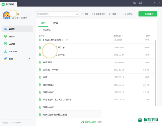The width and height of the screenshot is (162, 126).
Task: Toggle sort order on 更新时间 column
Action: (x=118, y=36)
